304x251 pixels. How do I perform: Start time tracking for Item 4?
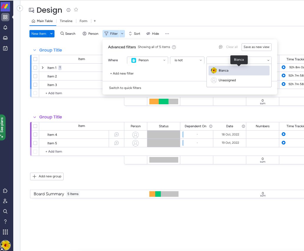(x=283, y=134)
